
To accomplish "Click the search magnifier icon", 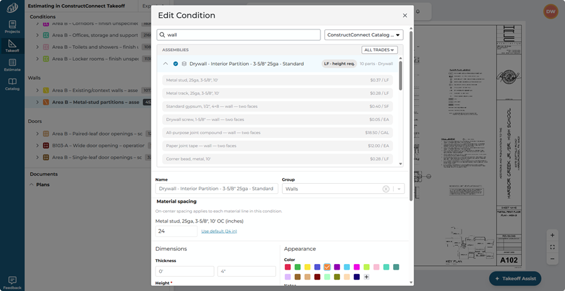I will coord(162,35).
